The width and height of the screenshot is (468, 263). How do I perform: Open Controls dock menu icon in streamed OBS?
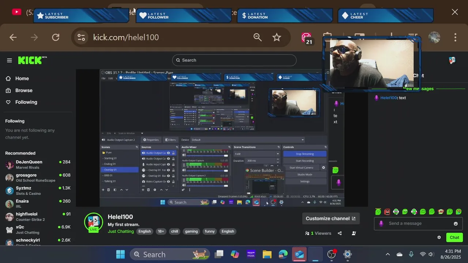[325, 147]
